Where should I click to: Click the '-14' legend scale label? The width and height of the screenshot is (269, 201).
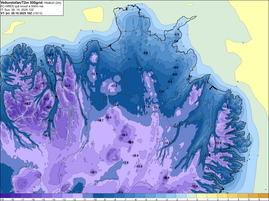(53, 199)
